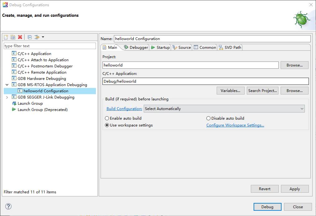Click the help question mark icon
The height and width of the screenshot is (216, 316).
tap(8, 206)
